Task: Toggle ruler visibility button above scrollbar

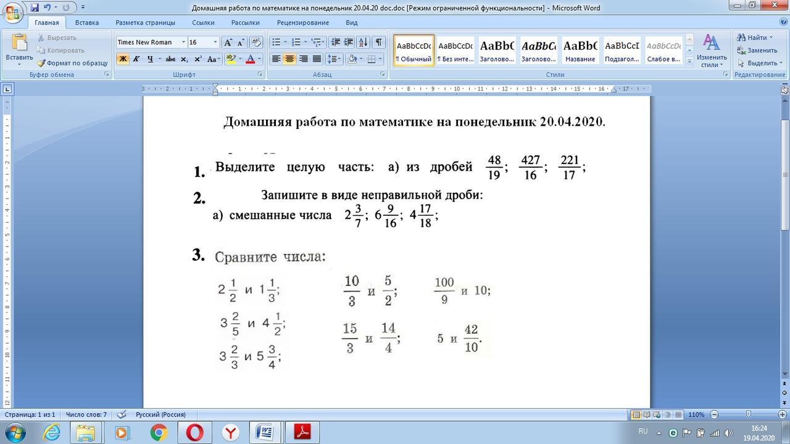Action: (x=785, y=89)
